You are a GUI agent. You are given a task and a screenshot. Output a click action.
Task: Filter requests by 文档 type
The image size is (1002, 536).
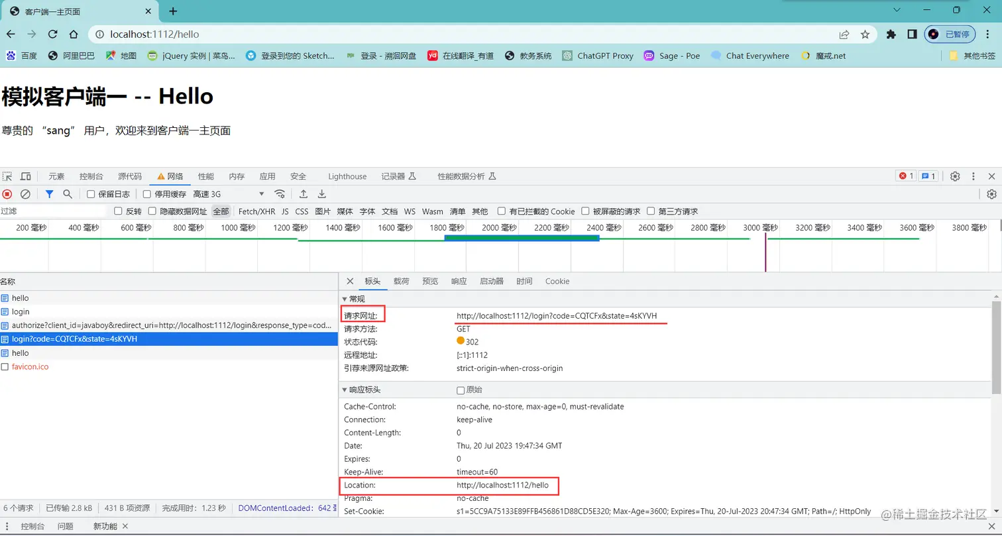[x=390, y=211]
